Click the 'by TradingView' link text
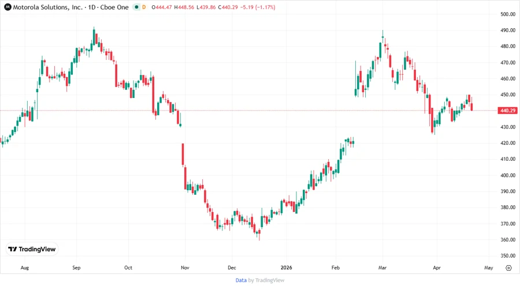520x287 pixels. 266,281
